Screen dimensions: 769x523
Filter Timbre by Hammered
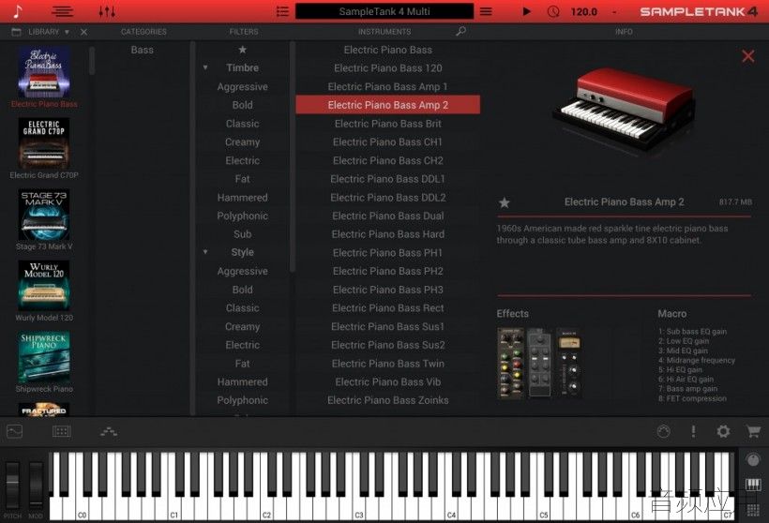click(242, 198)
